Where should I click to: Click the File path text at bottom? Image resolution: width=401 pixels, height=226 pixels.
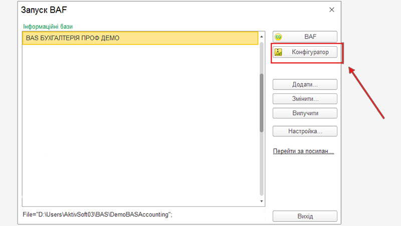[x=98, y=214]
